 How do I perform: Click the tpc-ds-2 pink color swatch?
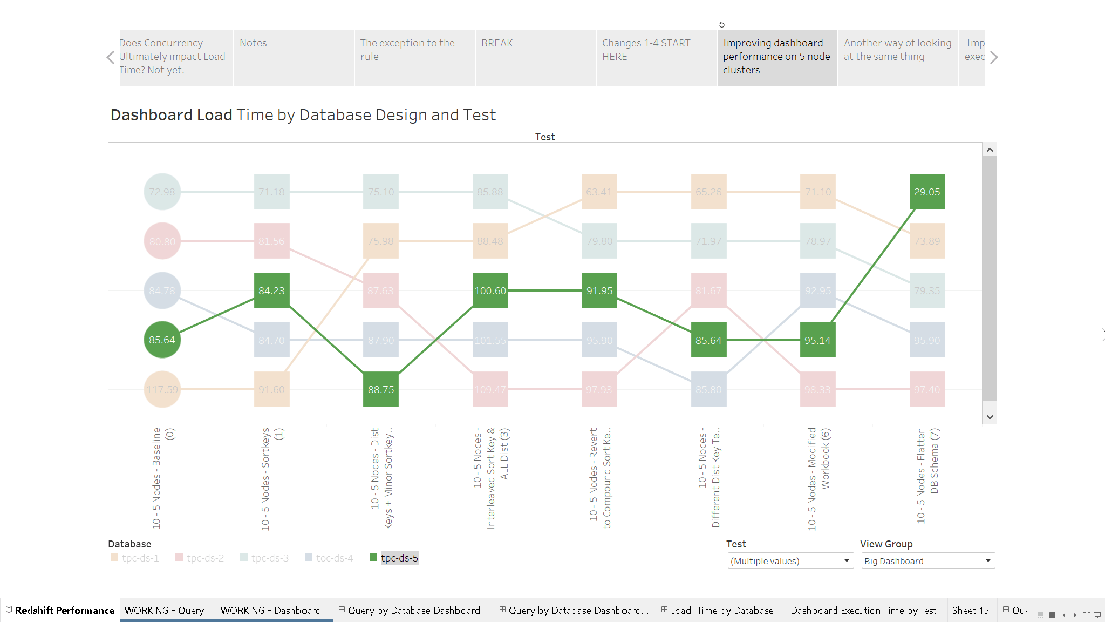tap(179, 557)
